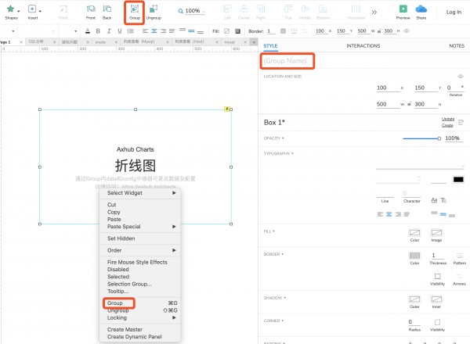This screenshot has height=344, width=470.
Task: Choose Copy in context menu
Action: [x=140, y=212]
